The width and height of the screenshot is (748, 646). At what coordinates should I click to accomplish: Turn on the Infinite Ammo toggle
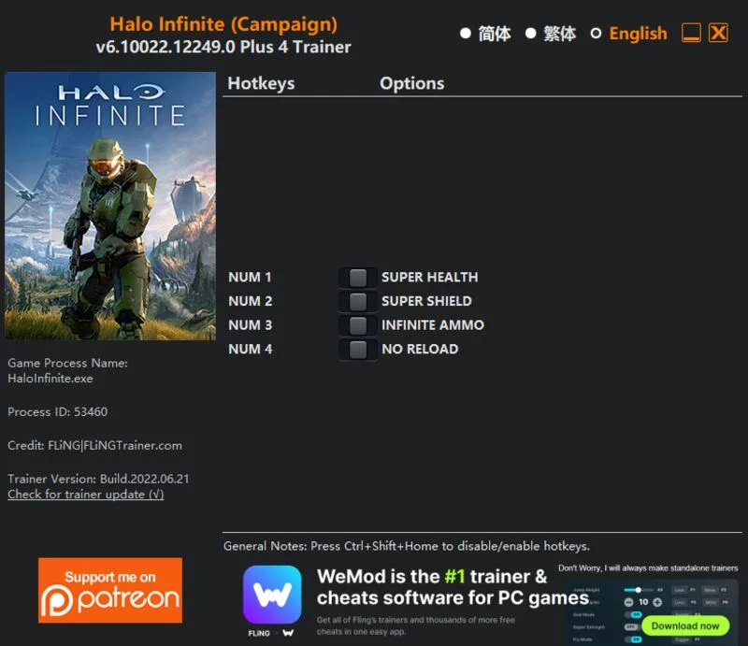point(358,325)
